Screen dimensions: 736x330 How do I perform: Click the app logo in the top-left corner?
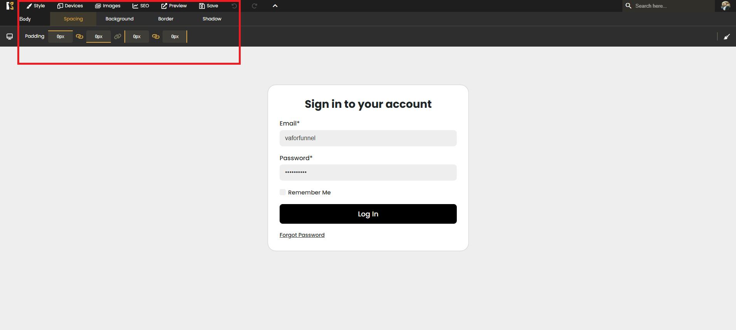(10, 6)
